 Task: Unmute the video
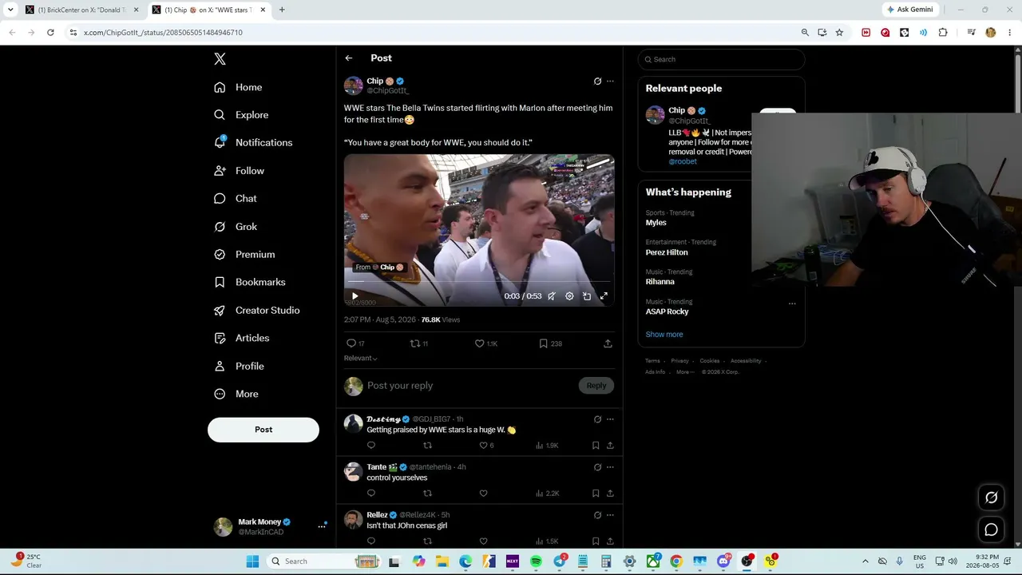point(552,296)
